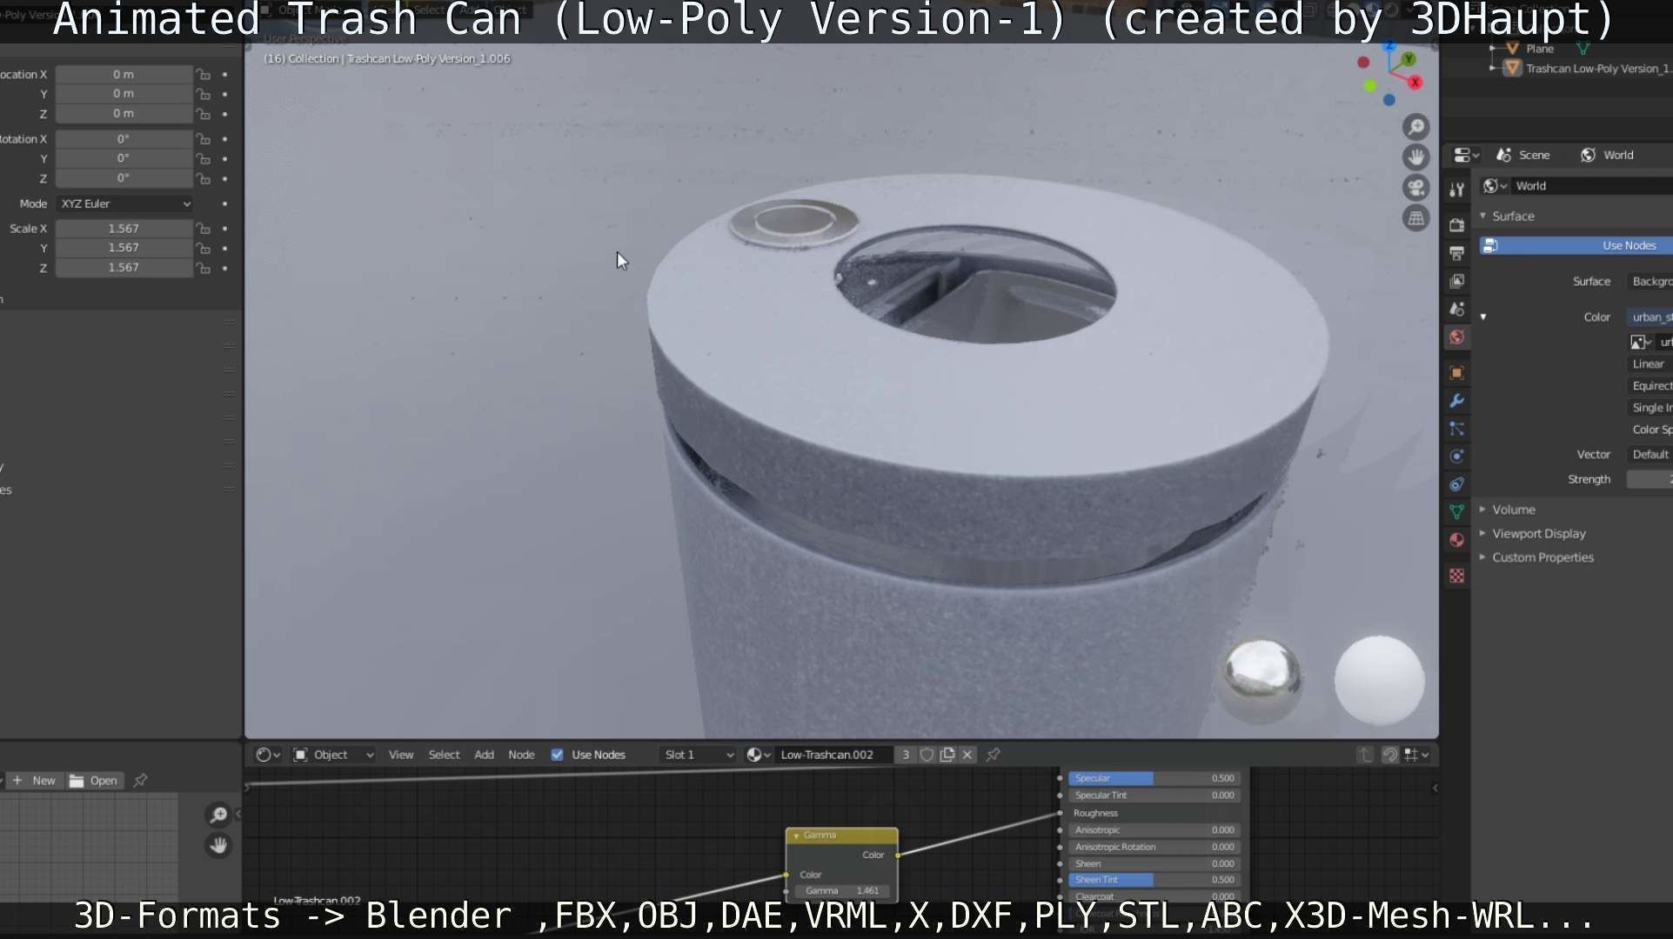
Task: Open node editor Node menu
Action: pyautogui.click(x=521, y=755)
